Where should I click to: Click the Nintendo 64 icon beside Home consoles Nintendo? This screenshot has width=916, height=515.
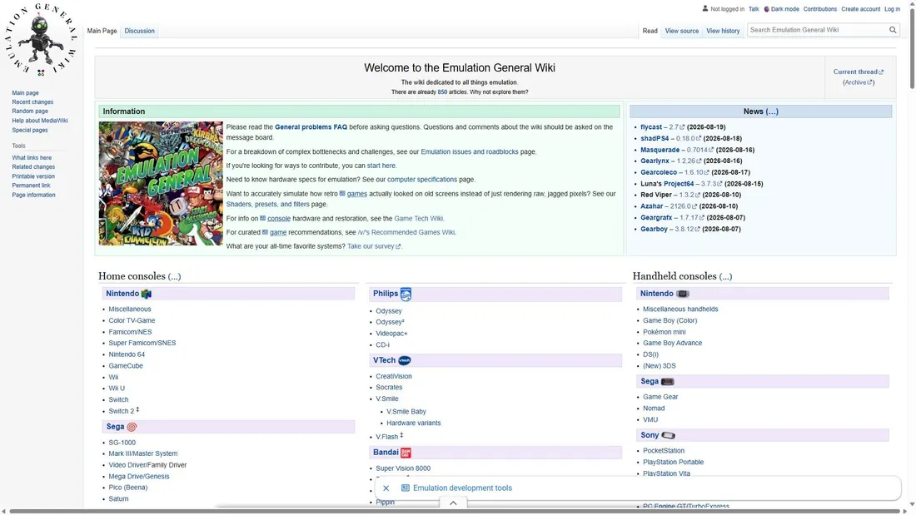point(146,294)
